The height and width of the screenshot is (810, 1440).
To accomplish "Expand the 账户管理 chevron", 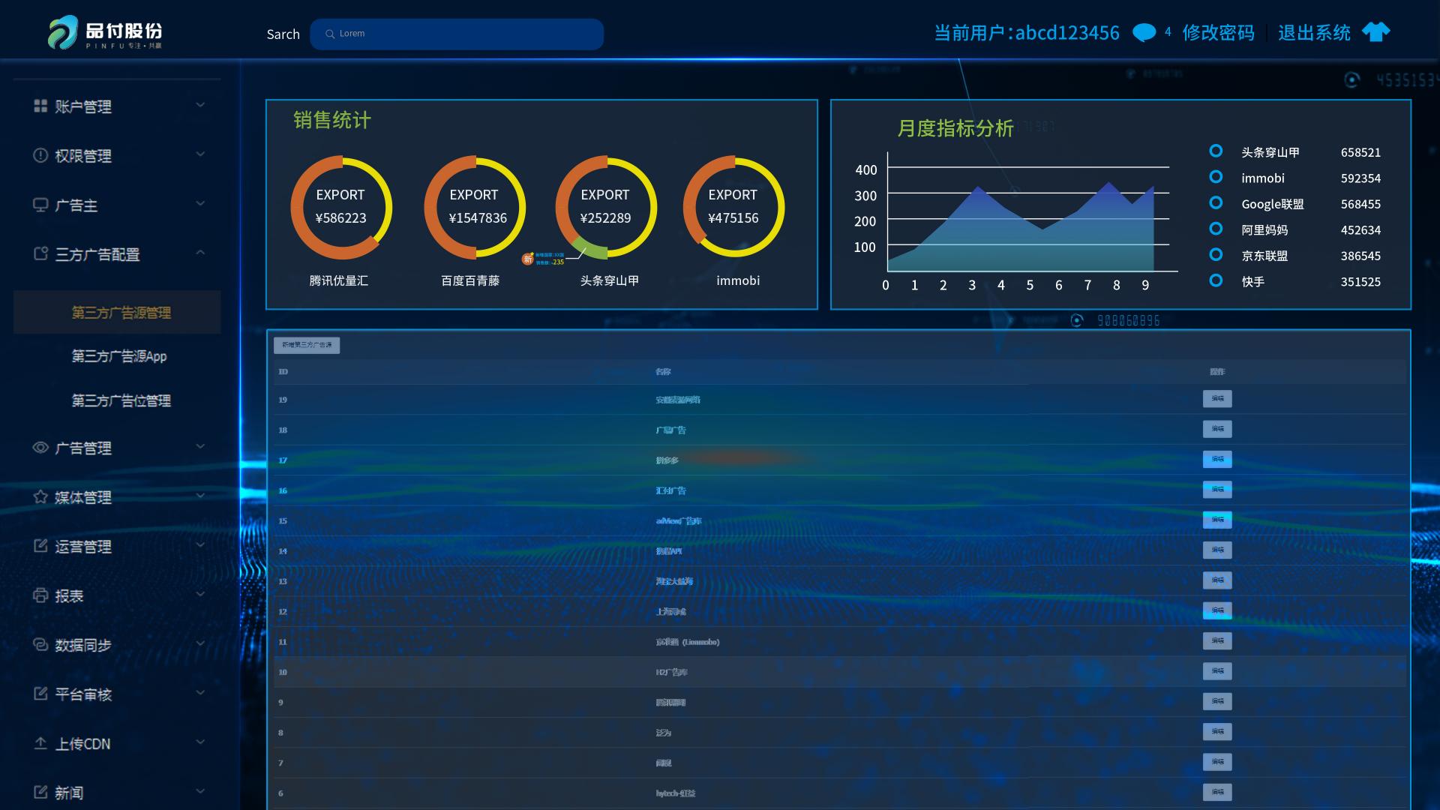I will tap(200, 105).
